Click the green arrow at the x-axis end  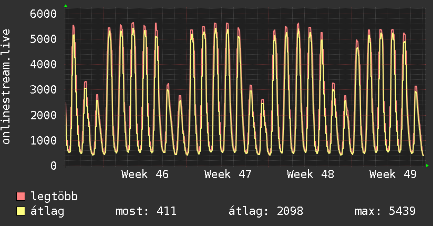coord(427,166)
